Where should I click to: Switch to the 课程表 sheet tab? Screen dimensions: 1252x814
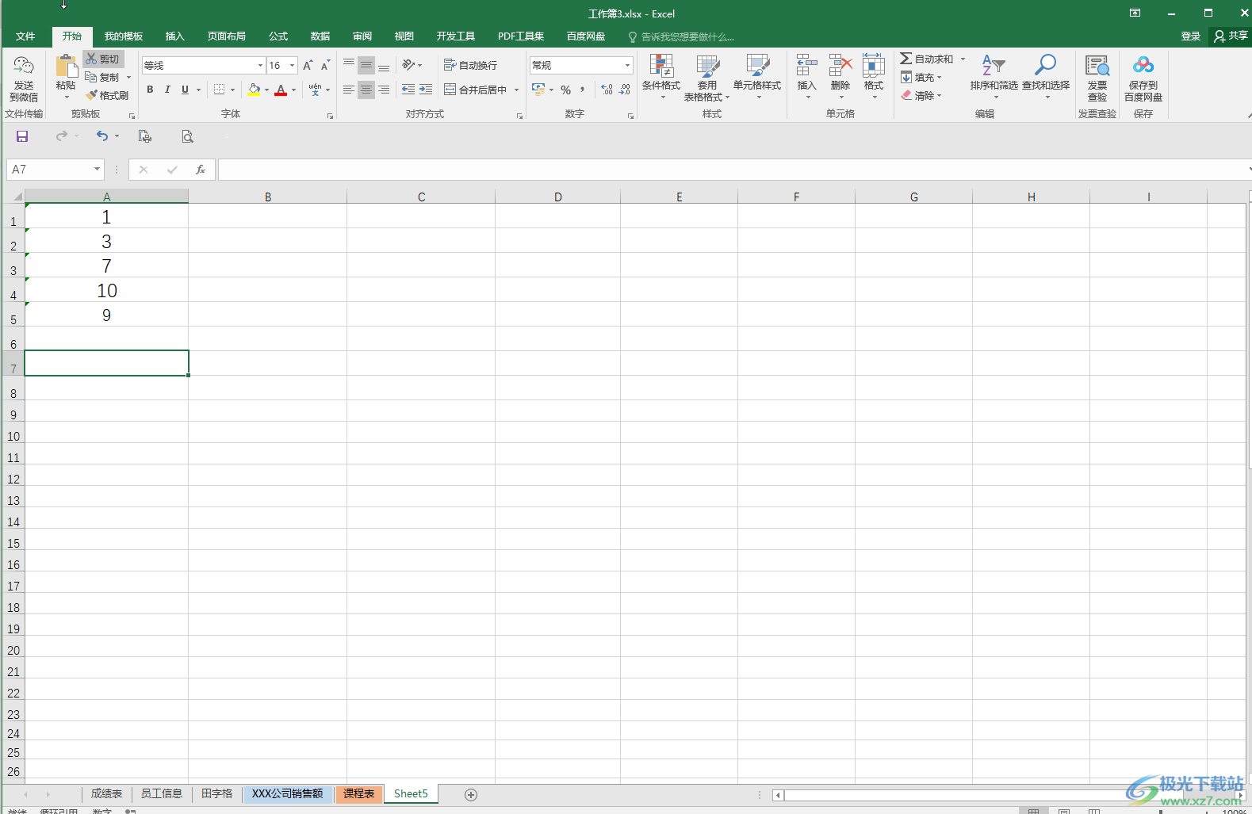pos(358,793)
